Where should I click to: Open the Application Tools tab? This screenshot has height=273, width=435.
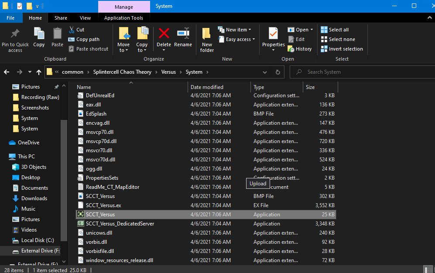[123, 18]
